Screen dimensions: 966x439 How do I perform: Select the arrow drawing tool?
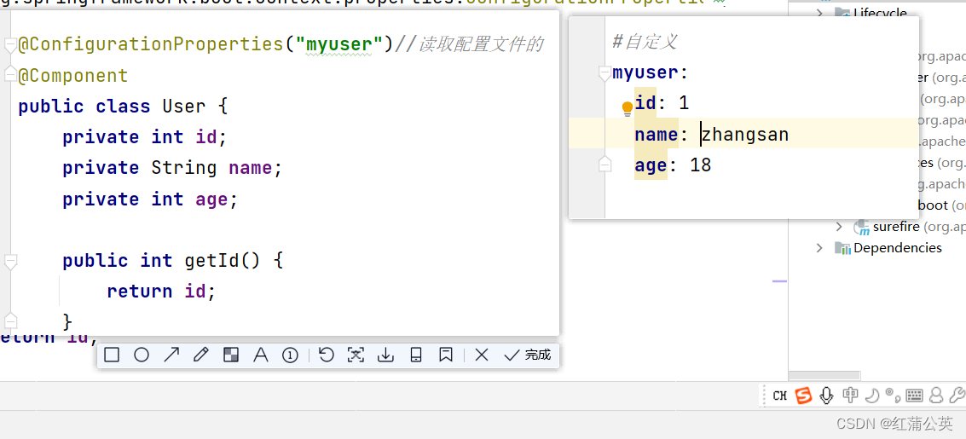171,355
